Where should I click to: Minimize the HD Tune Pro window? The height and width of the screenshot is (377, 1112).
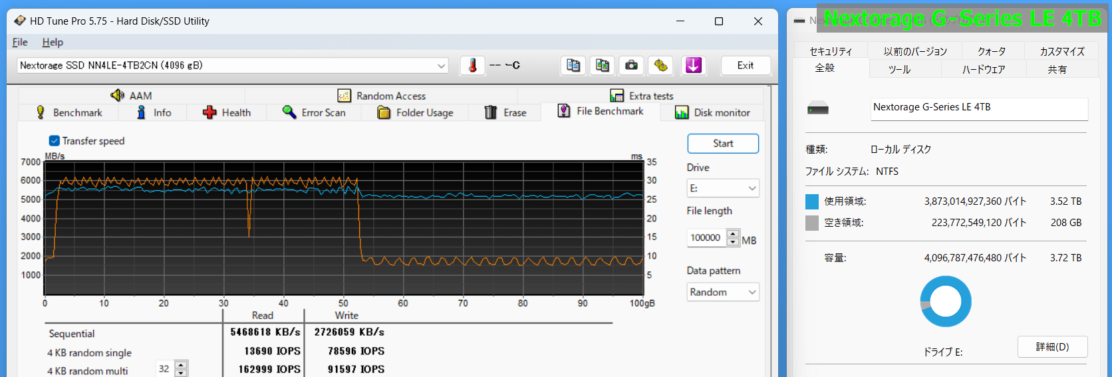click(x=680, y=21)
